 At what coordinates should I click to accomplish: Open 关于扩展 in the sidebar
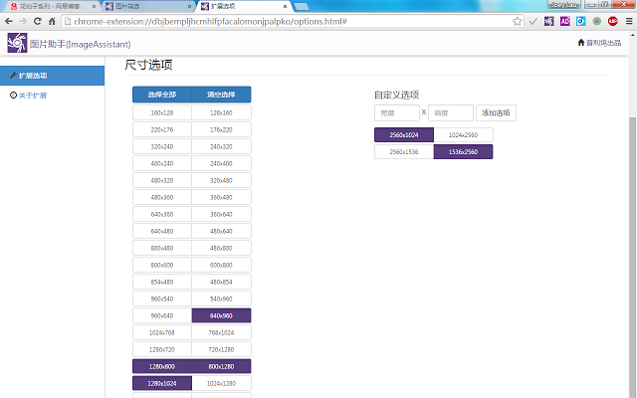32,96
